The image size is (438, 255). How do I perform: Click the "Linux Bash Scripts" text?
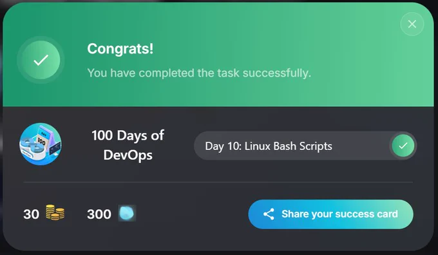coord(289,146)
